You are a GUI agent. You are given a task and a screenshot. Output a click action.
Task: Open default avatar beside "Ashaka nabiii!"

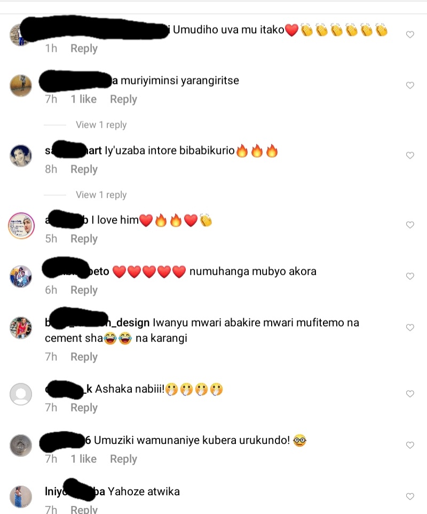coord(21,394)
